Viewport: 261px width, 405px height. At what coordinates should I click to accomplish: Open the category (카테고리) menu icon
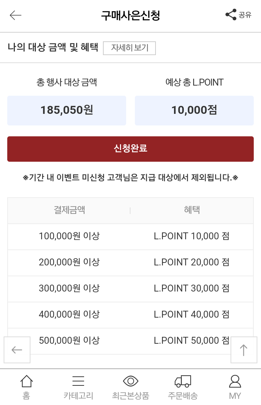78,382
